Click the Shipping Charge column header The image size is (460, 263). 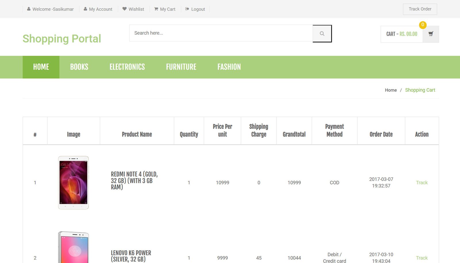pyautogui.click(x=259, y=130)
